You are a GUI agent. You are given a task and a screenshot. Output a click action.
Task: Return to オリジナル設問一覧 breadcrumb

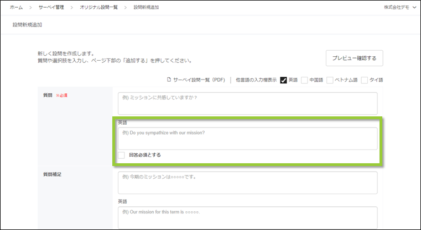click(x=99, y=7)
